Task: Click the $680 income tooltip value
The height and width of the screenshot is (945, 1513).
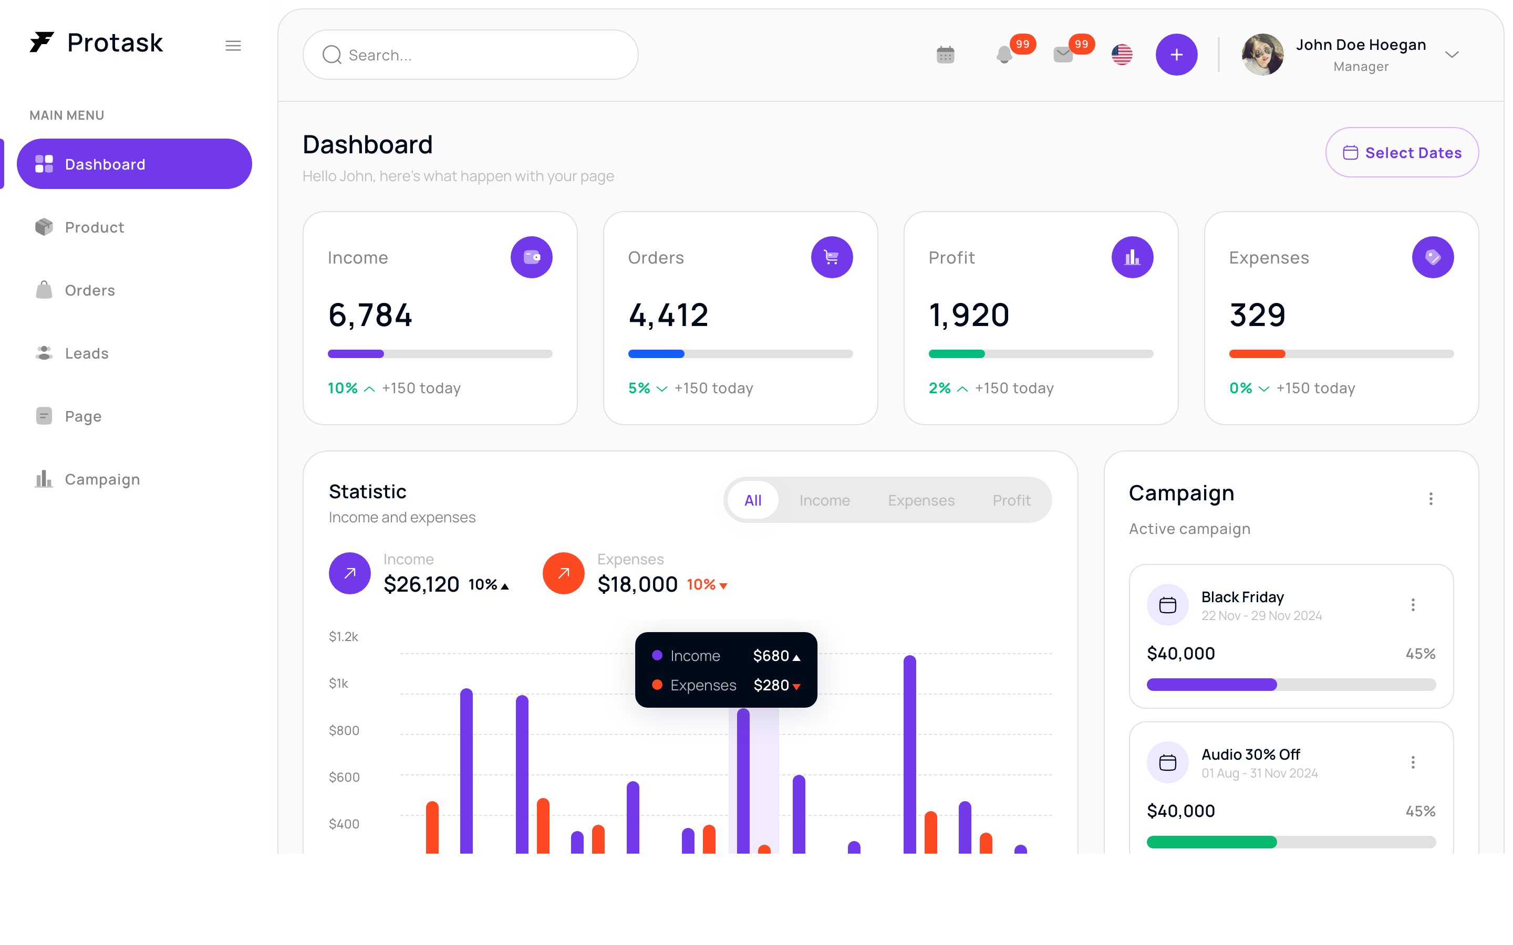Action: (x=770, y=656)
